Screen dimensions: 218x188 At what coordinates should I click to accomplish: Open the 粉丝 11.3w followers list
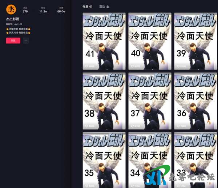tap(43, 10)
